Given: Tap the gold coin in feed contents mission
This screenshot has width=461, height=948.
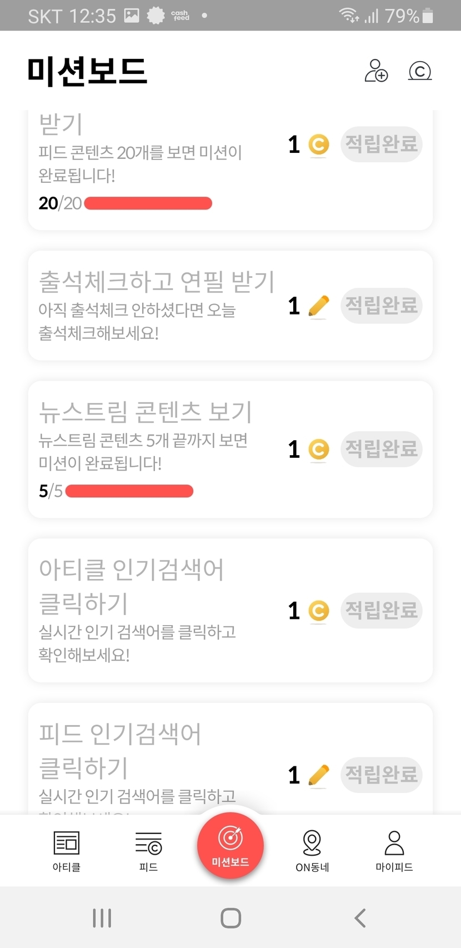Looking at the screenshot, I should pos(318,144).
